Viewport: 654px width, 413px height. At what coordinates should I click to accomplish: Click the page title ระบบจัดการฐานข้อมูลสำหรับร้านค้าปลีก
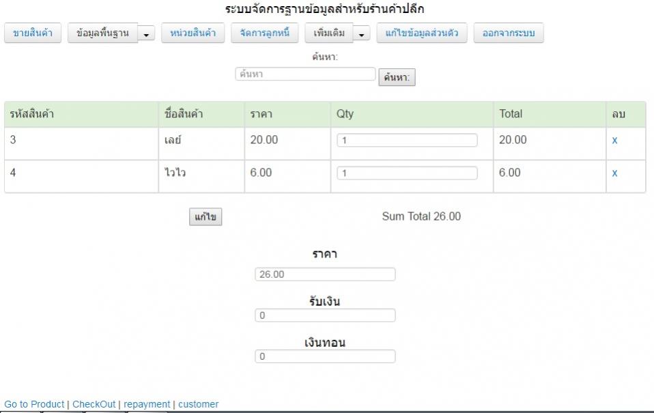[x=324, y=9]
